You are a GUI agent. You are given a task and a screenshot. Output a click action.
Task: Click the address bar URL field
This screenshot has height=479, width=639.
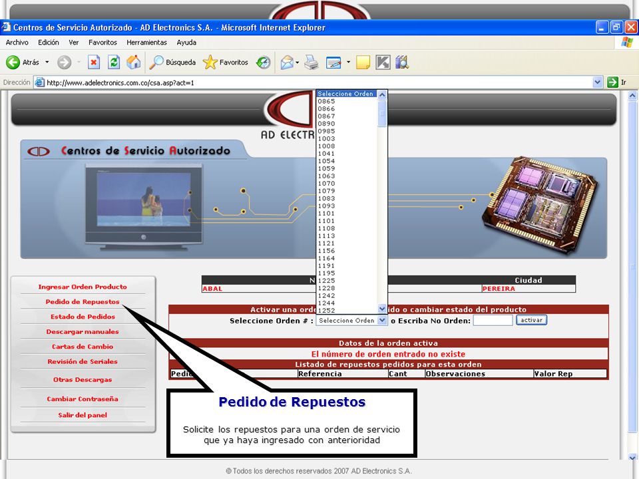(318, 82)
